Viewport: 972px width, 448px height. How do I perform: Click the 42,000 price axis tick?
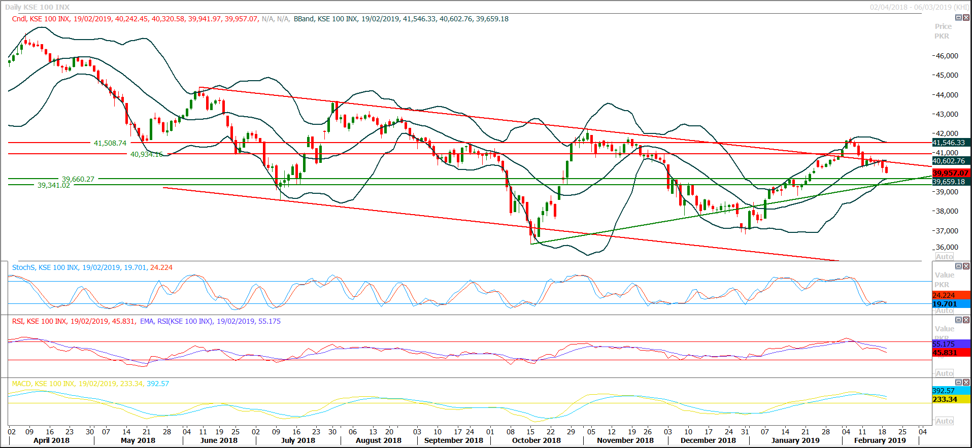947,133
